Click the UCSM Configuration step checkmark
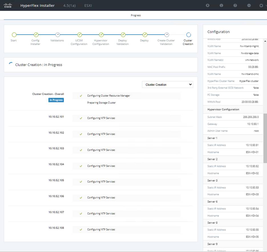The width and height of the screenshot is (267, 252). click(x=80, y=35)
